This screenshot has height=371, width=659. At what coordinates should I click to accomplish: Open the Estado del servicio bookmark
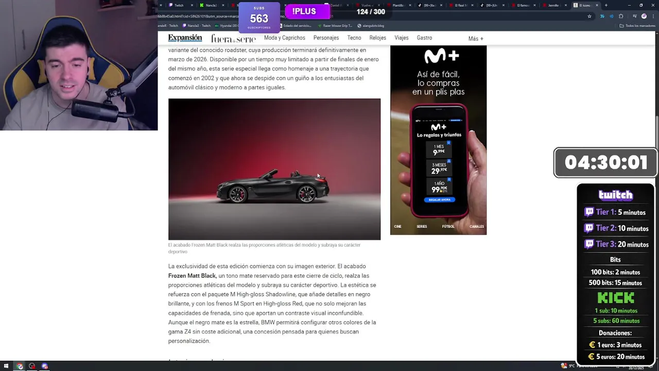(294, 26)
